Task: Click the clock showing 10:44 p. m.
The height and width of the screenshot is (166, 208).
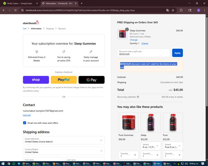Action: tap(194, 164)
